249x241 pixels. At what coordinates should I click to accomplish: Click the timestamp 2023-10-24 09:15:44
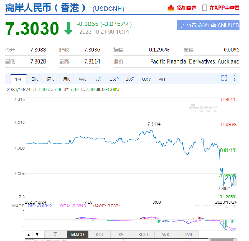(x=104, y=32)
